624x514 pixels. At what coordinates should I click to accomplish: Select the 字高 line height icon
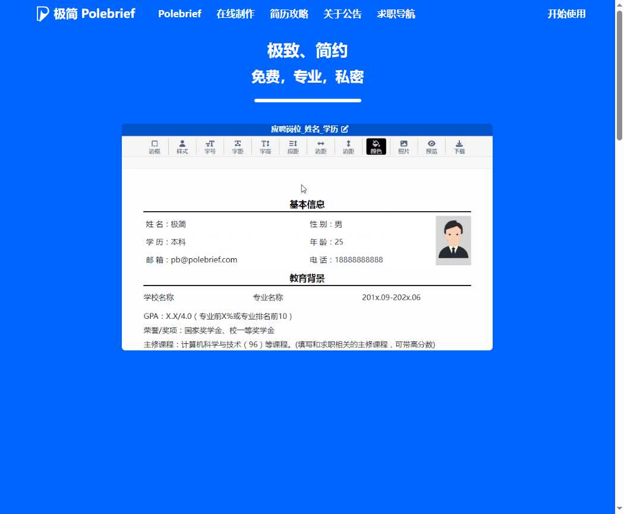click(265, 146)
